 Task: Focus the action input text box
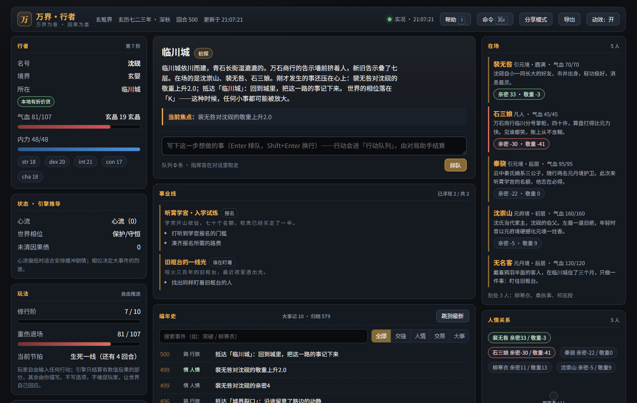tap(314, 146)
